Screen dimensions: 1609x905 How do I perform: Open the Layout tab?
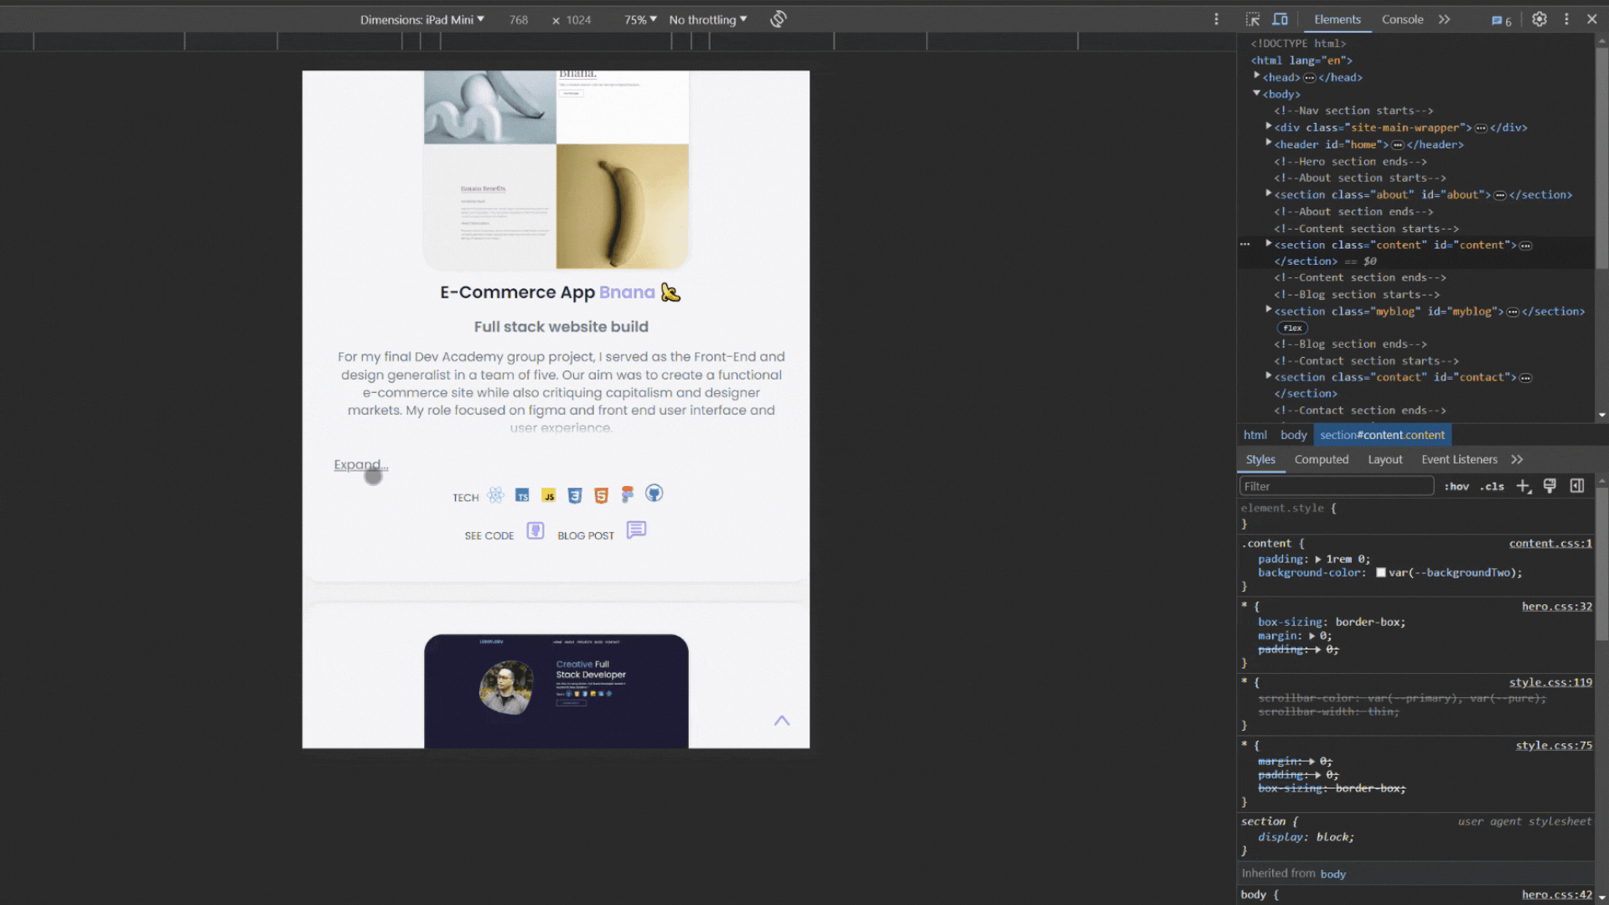[x=1385, y=459]
